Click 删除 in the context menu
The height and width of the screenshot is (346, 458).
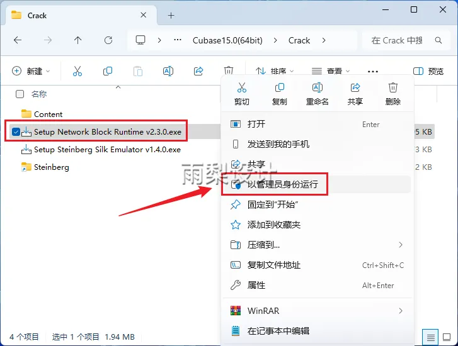[393, 94]
